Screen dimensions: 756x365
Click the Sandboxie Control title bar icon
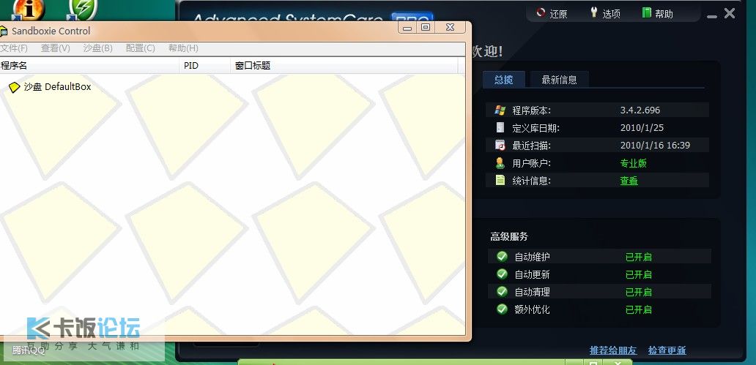click(x=4, y=31)
